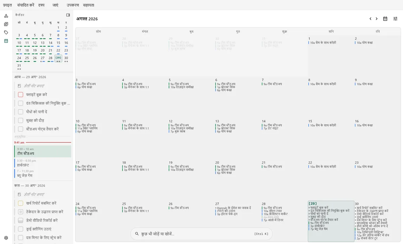The width and height of the screenshot is (403, 244).
Task: Open the फ़ाइल menu
Action: [x=7, y=5]
